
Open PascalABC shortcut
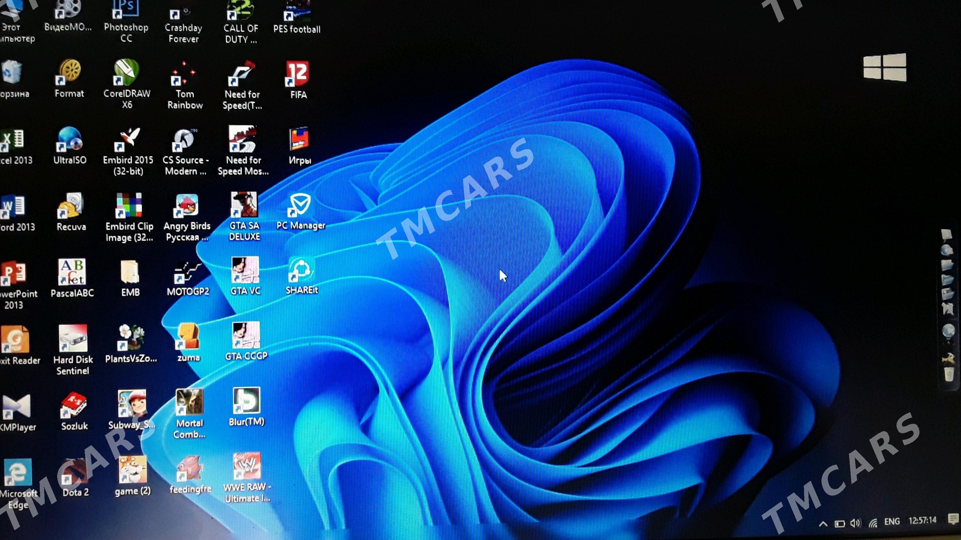pyautogui.click(x=72, y=278)
